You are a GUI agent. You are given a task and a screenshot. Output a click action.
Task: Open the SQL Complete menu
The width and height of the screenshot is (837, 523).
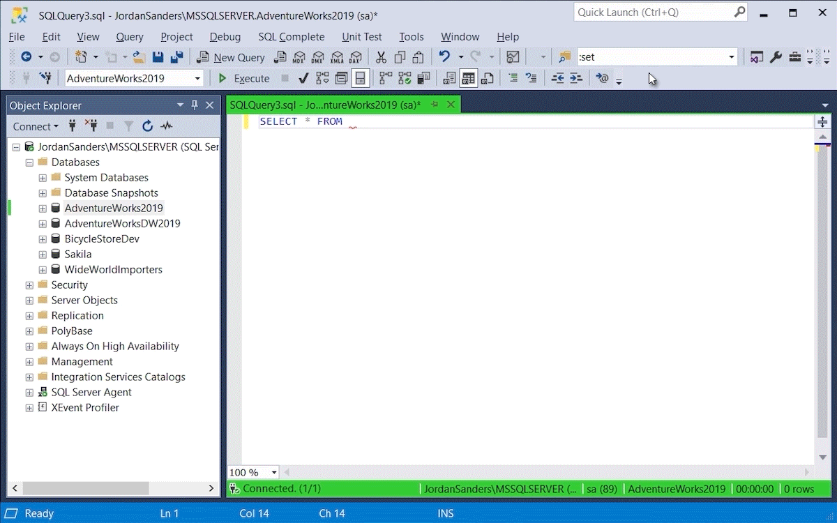pos(291,37)
